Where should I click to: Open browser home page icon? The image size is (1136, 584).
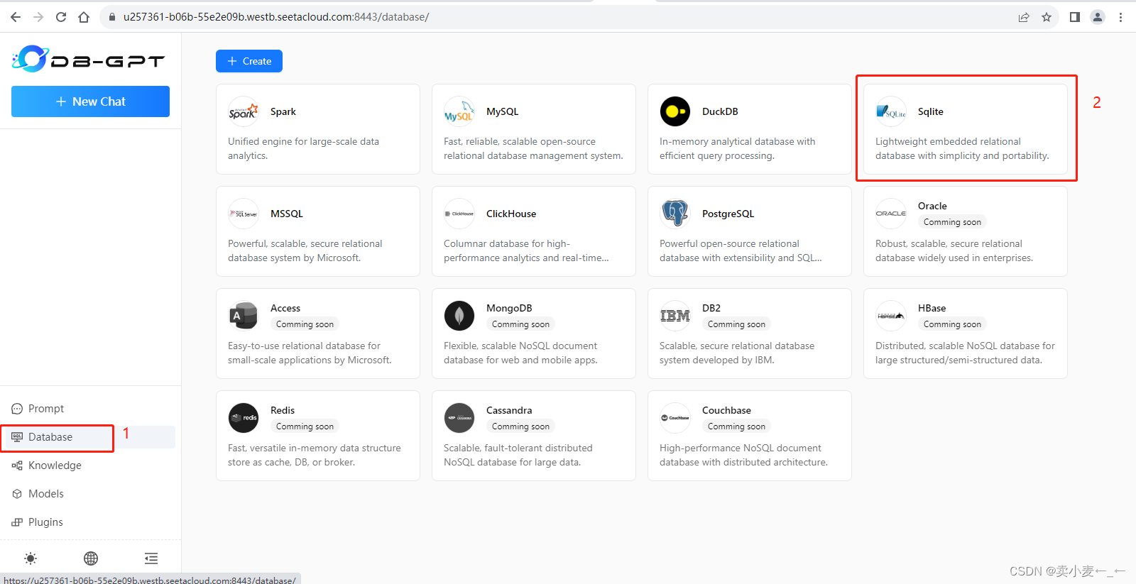pos(84,17)
